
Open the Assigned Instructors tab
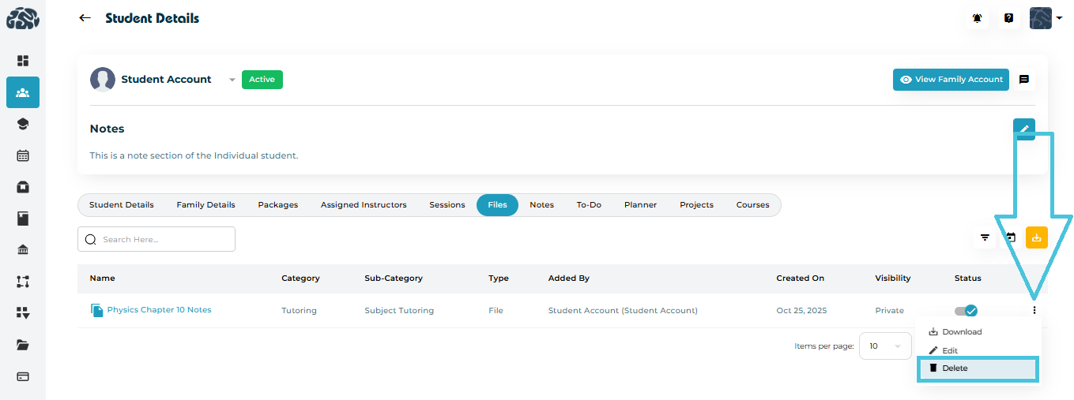click(x=364, y=205)
